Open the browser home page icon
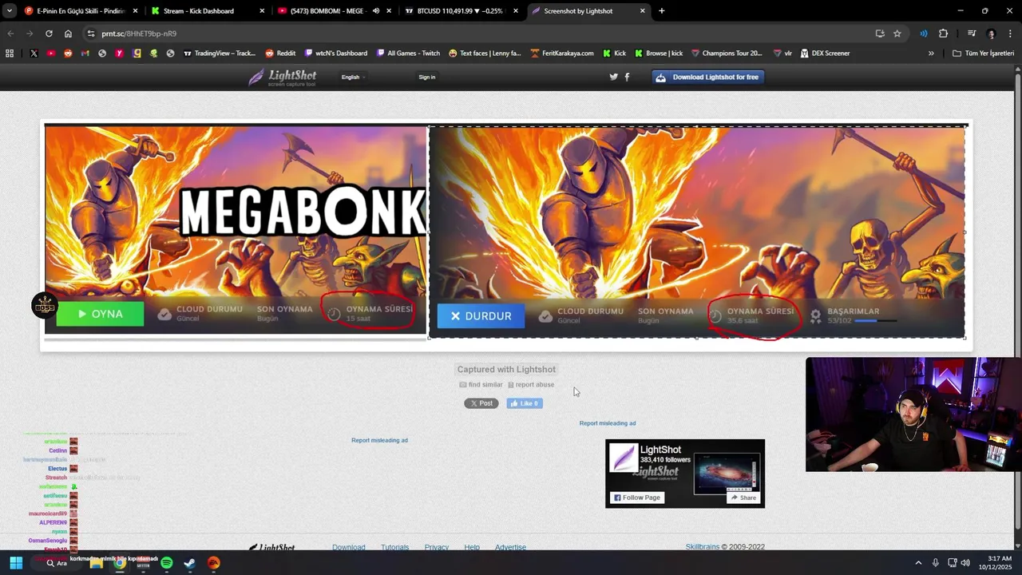 (68, 34)
